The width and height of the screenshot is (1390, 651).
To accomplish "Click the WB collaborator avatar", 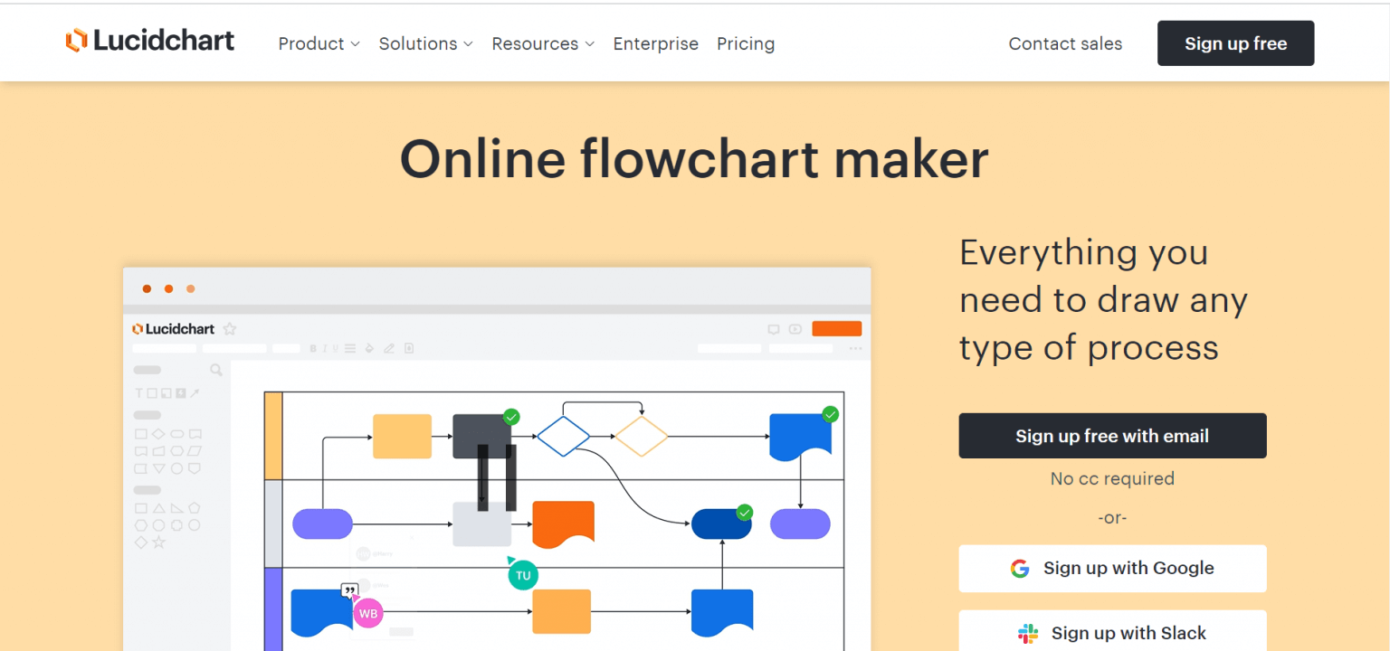I will coord(367,613).
